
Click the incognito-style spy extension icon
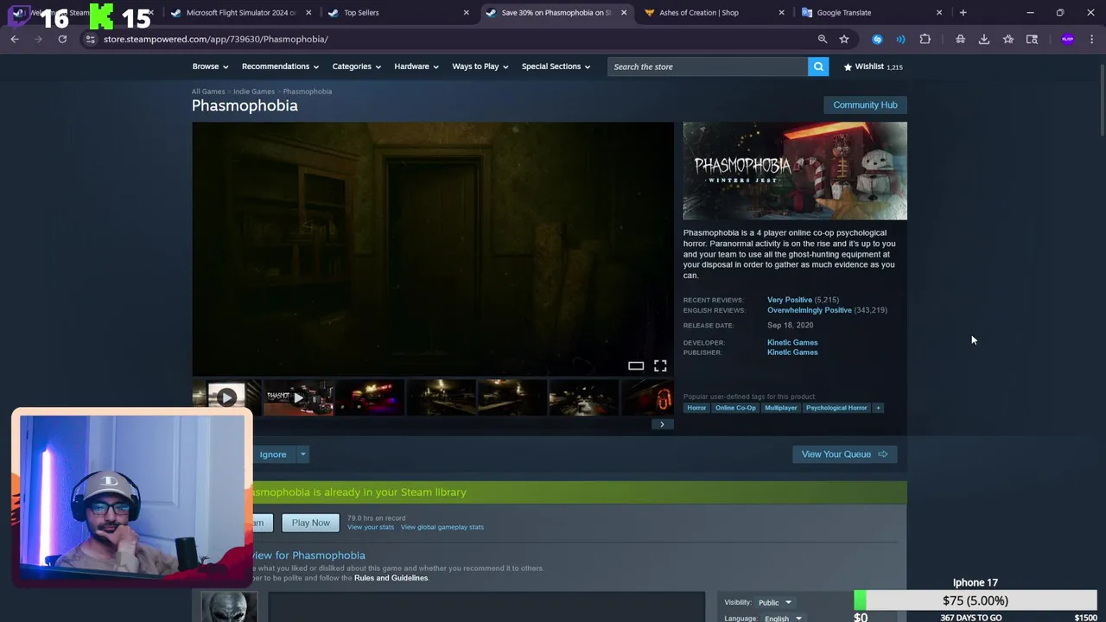(960, 39)
